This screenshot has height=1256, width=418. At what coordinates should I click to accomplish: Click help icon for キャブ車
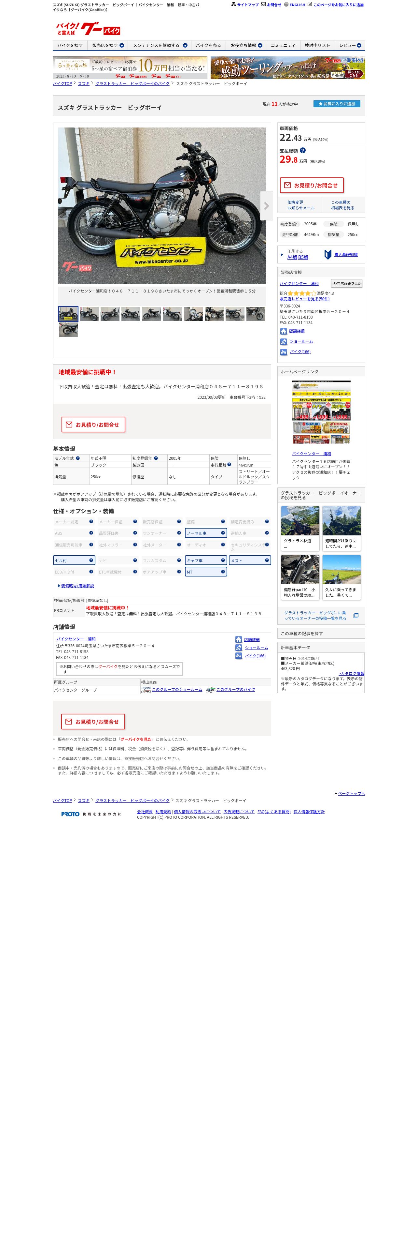tap(223, 560)
